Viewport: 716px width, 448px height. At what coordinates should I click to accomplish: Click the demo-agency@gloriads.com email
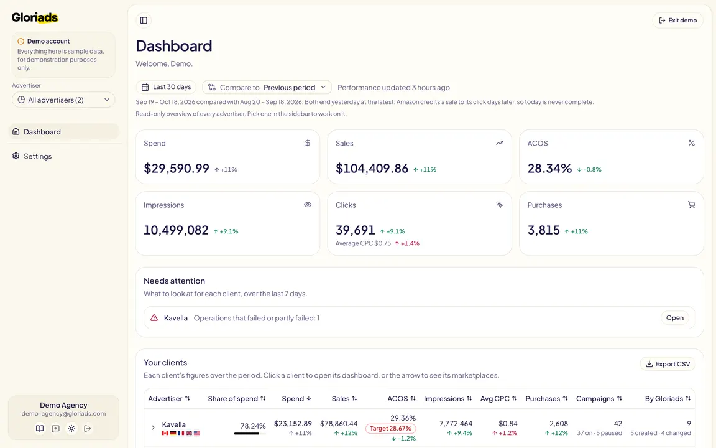pos(63,413)
